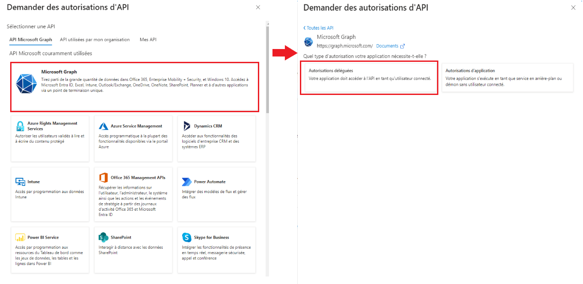Open Azure Service Management card title

click(x=136, y=126)
